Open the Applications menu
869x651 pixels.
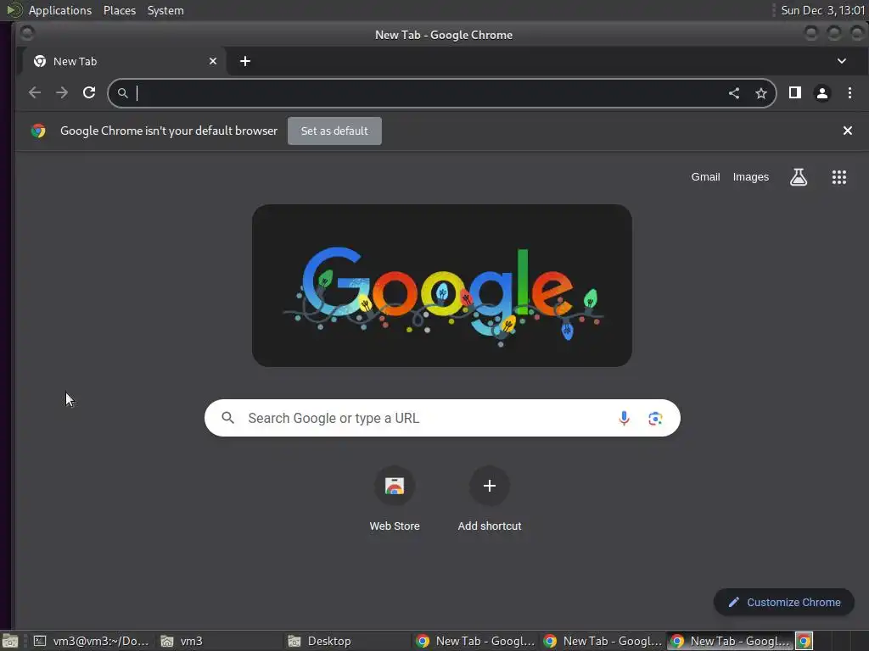(x=60, y=10)
